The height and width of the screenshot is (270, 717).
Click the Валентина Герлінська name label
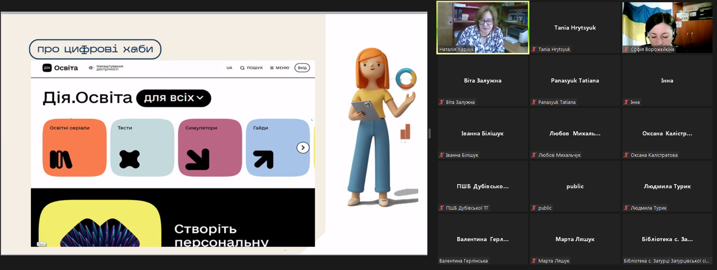[463, 261]
